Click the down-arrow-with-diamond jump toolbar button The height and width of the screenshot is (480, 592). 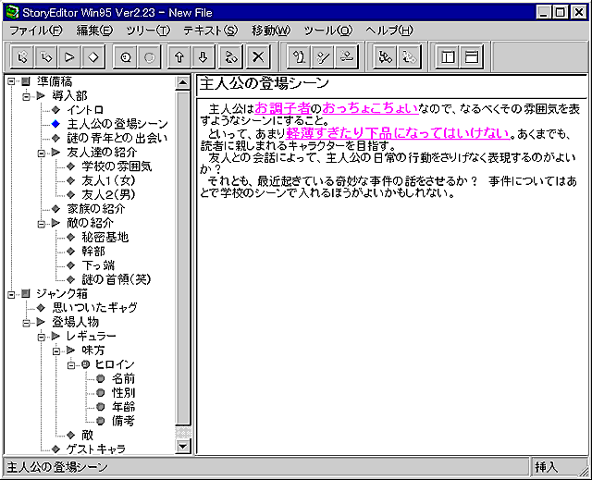coord(386,57)
